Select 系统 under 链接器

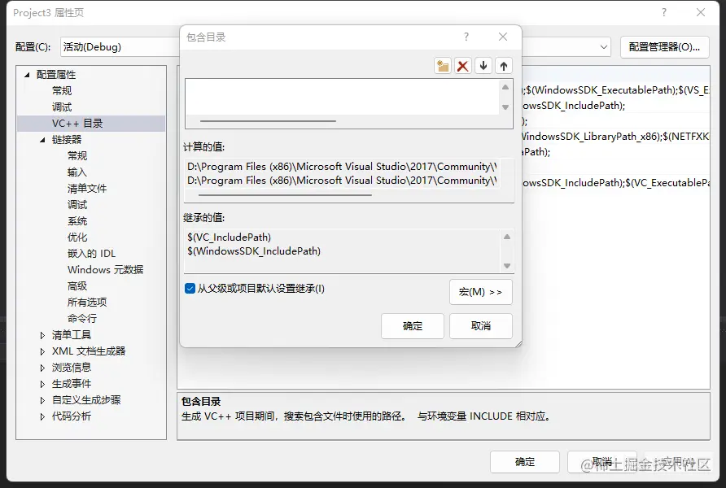[77, 221]
